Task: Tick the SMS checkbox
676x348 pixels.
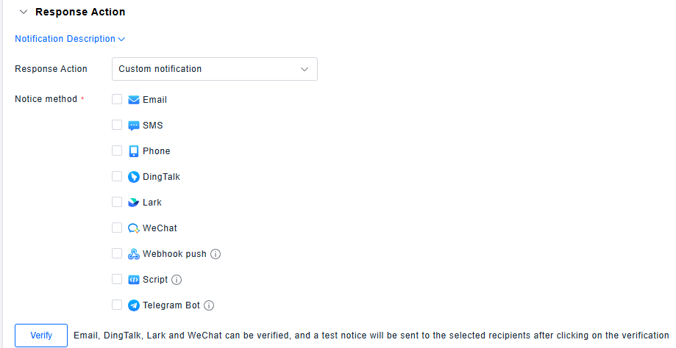Action: tap(117, 125)
